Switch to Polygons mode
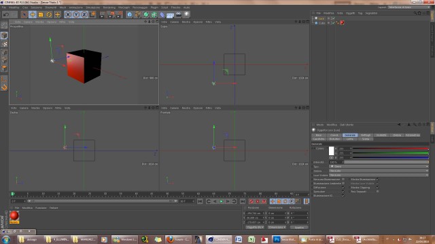The height and width of the screenshot is (244, 435). [x=4, y=68]
